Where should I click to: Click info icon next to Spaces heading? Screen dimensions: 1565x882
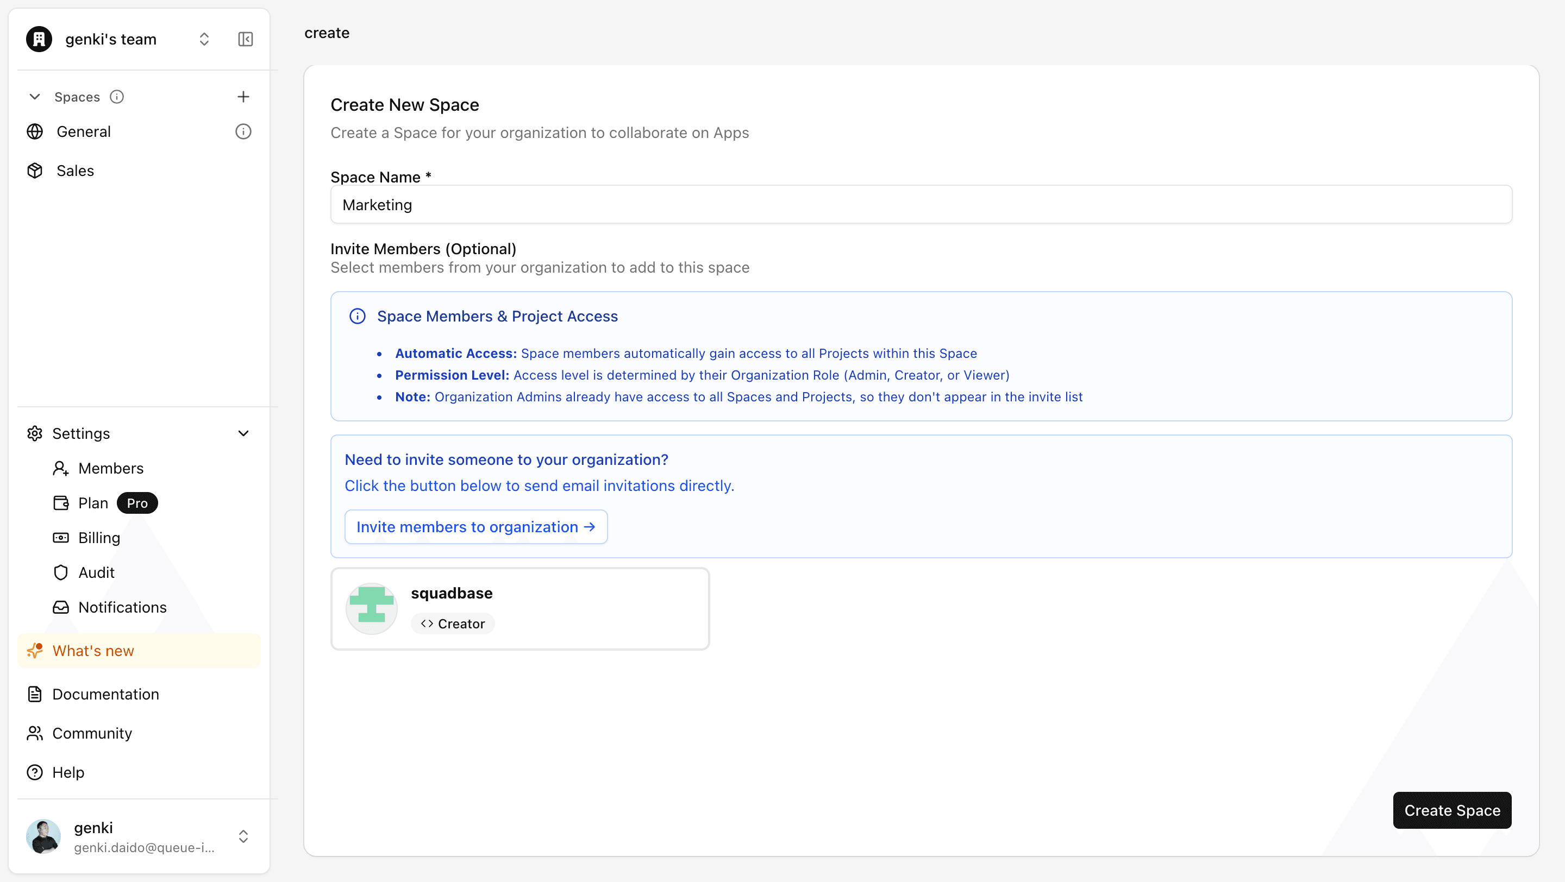pyautogui.click(x=117, y=97)
